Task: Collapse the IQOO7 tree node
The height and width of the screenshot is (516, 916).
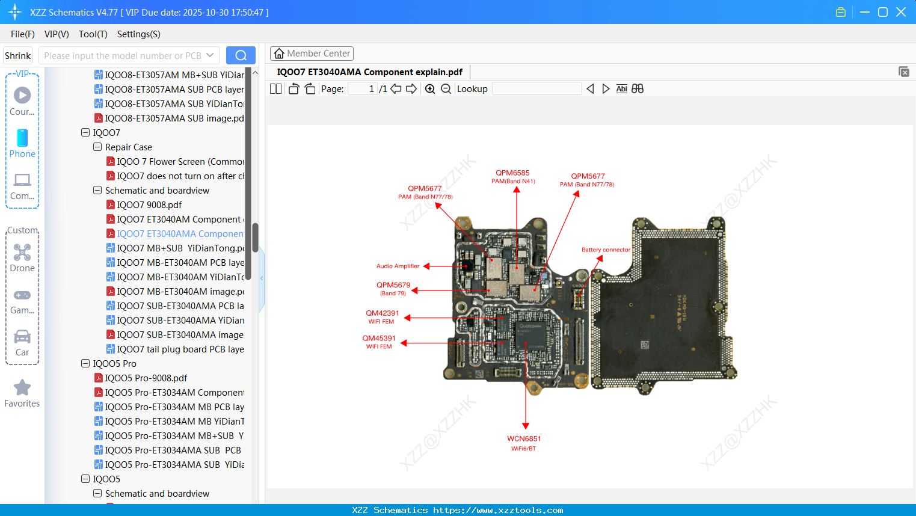Action: click(x=85, y=132)
